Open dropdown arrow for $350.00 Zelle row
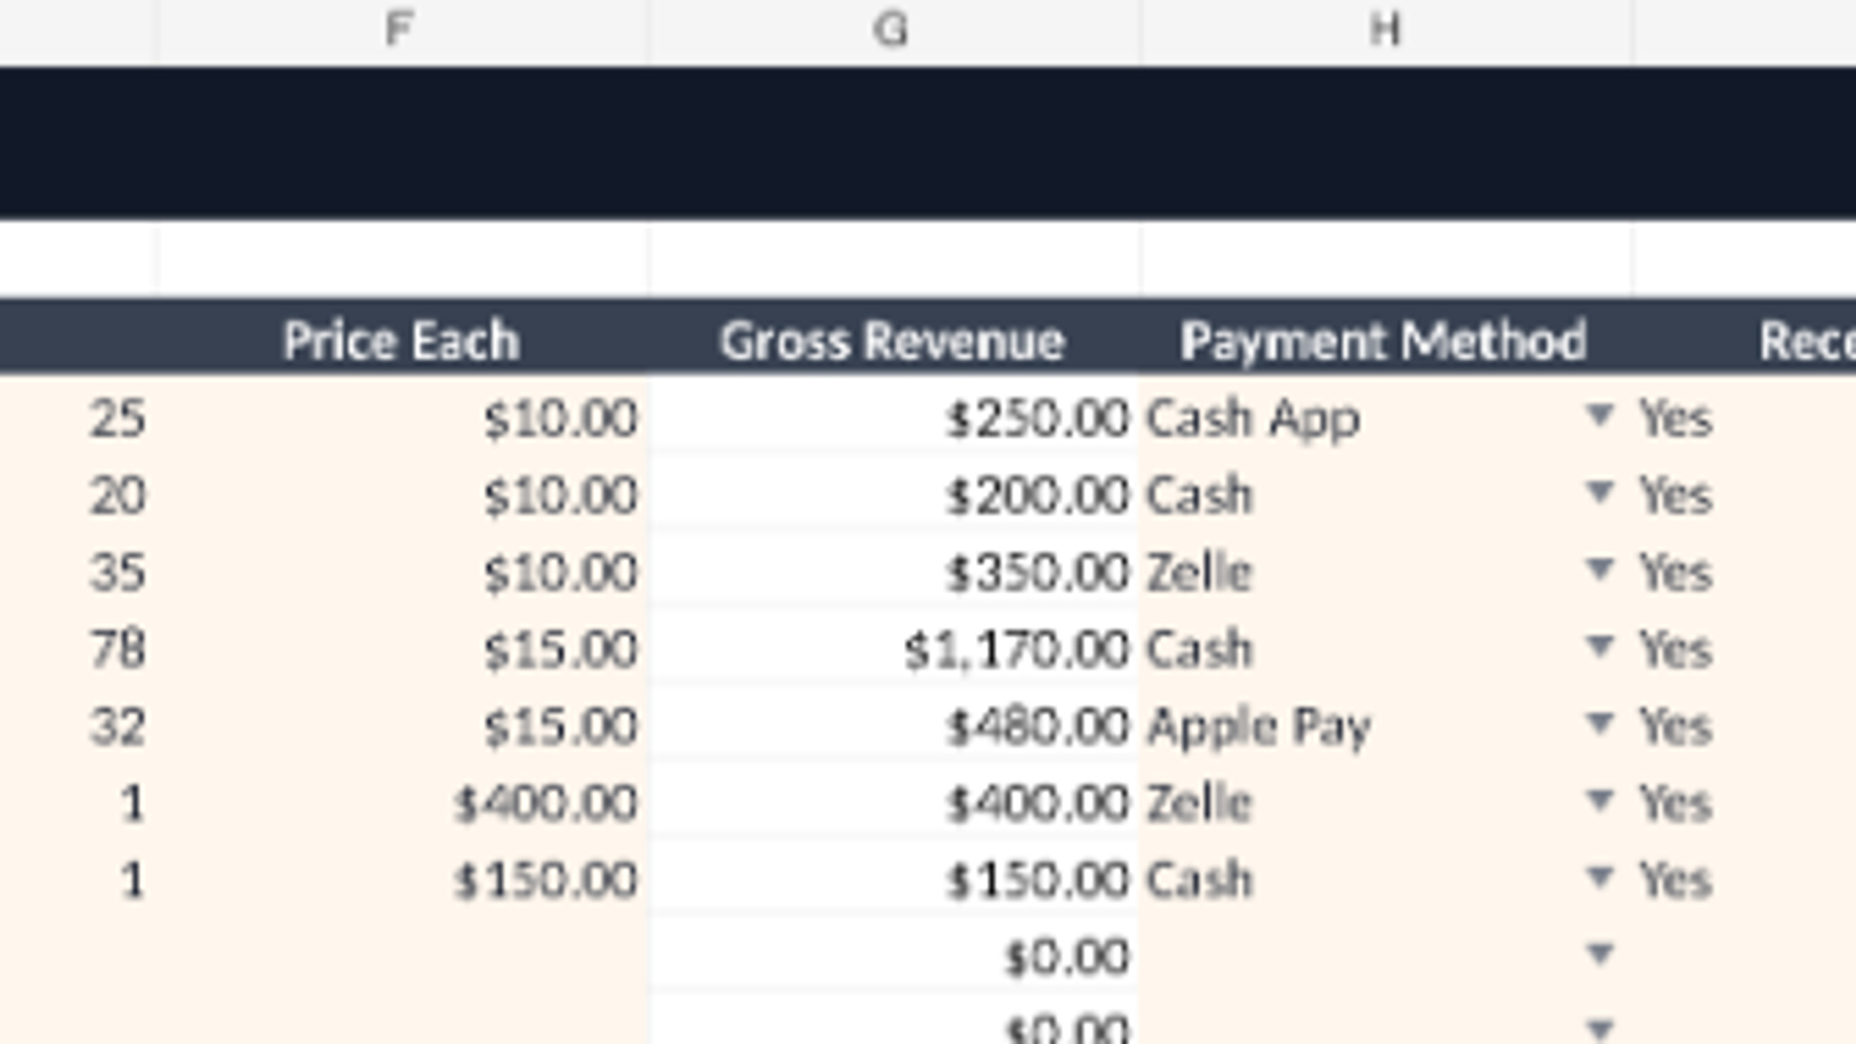The image size is (1856, 1044). [x=1599, y=570]
